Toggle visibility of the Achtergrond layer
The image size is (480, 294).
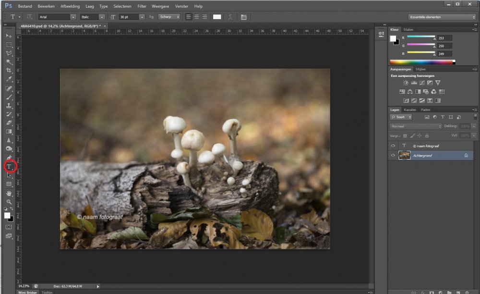[393, 155]
